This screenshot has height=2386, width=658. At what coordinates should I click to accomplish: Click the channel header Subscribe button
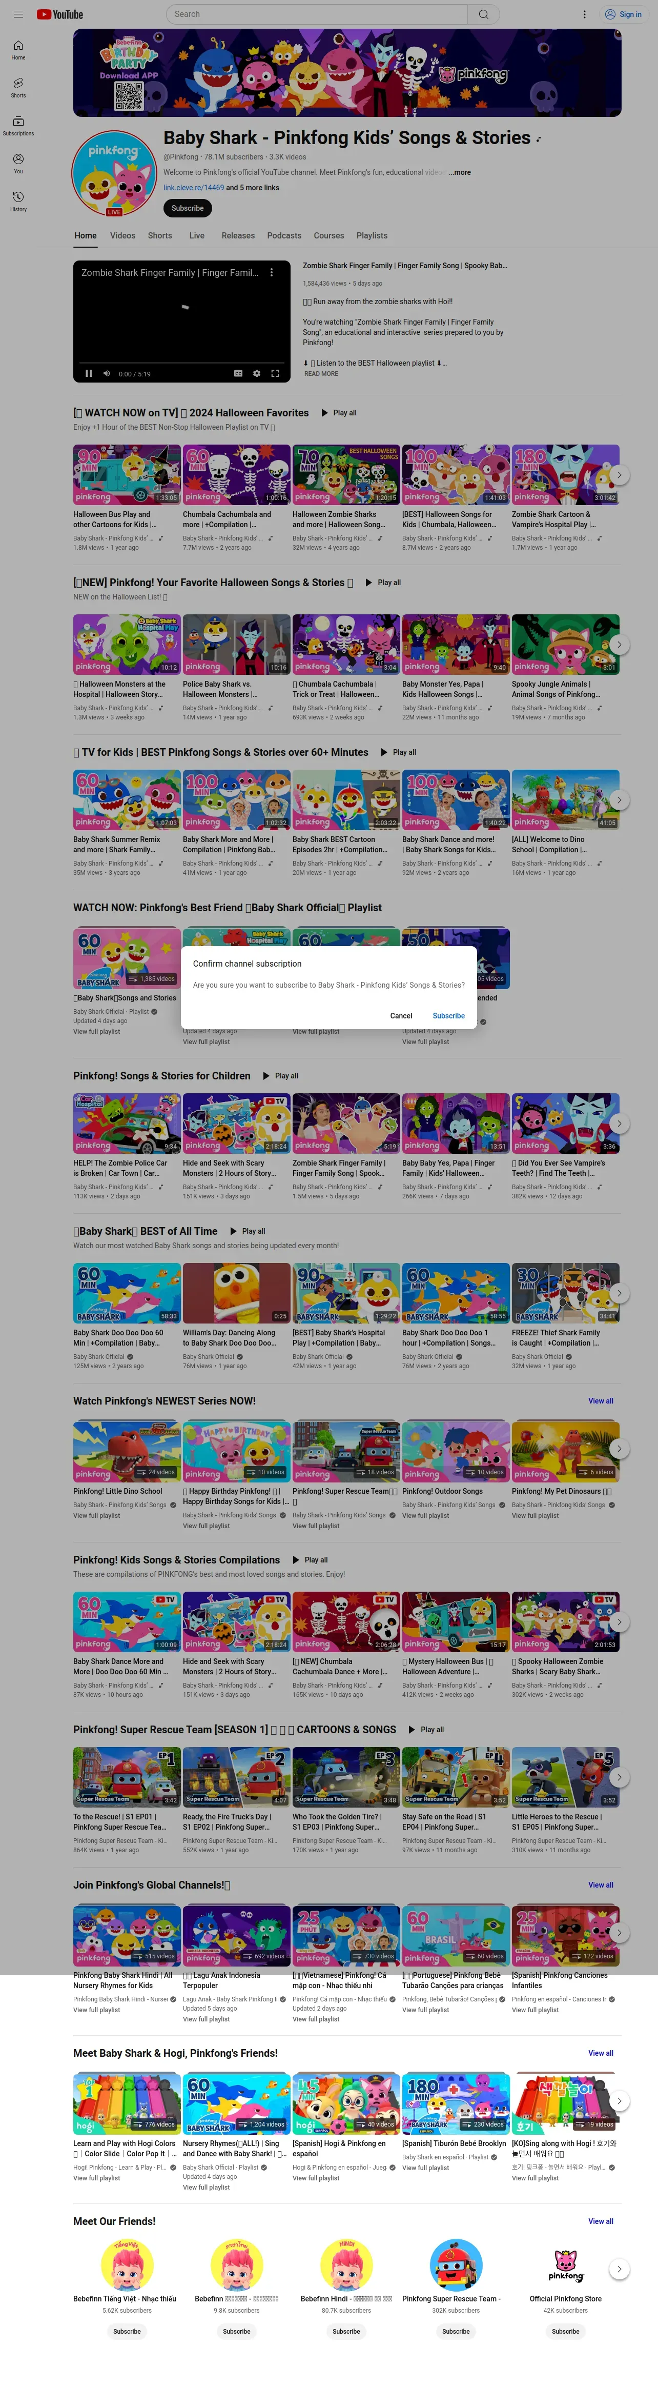point(188,208)
